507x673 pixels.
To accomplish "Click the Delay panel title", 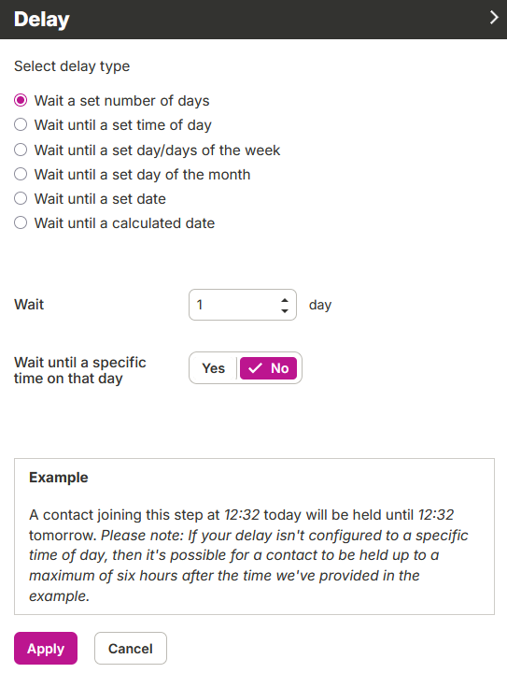I will 42,20.
